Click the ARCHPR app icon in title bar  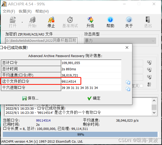4,4
